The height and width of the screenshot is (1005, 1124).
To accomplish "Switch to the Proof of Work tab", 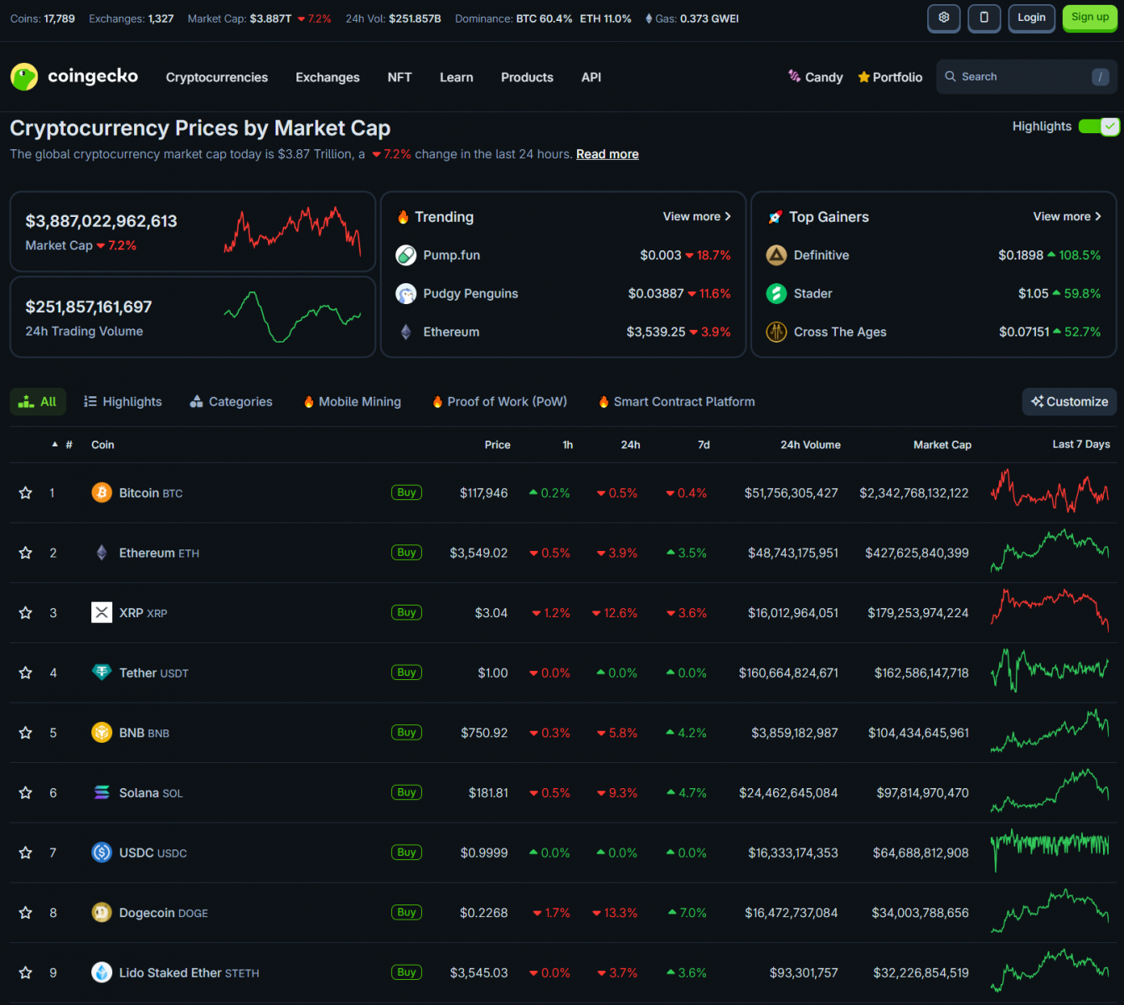I will (498, 401).
